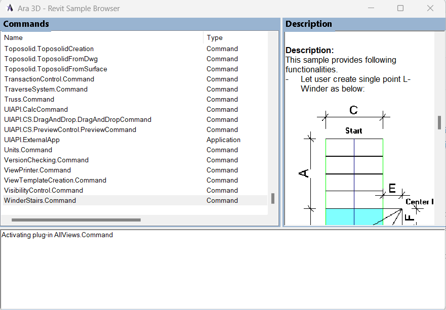Click the L-Winder stair diagram image

click(354, 167)
